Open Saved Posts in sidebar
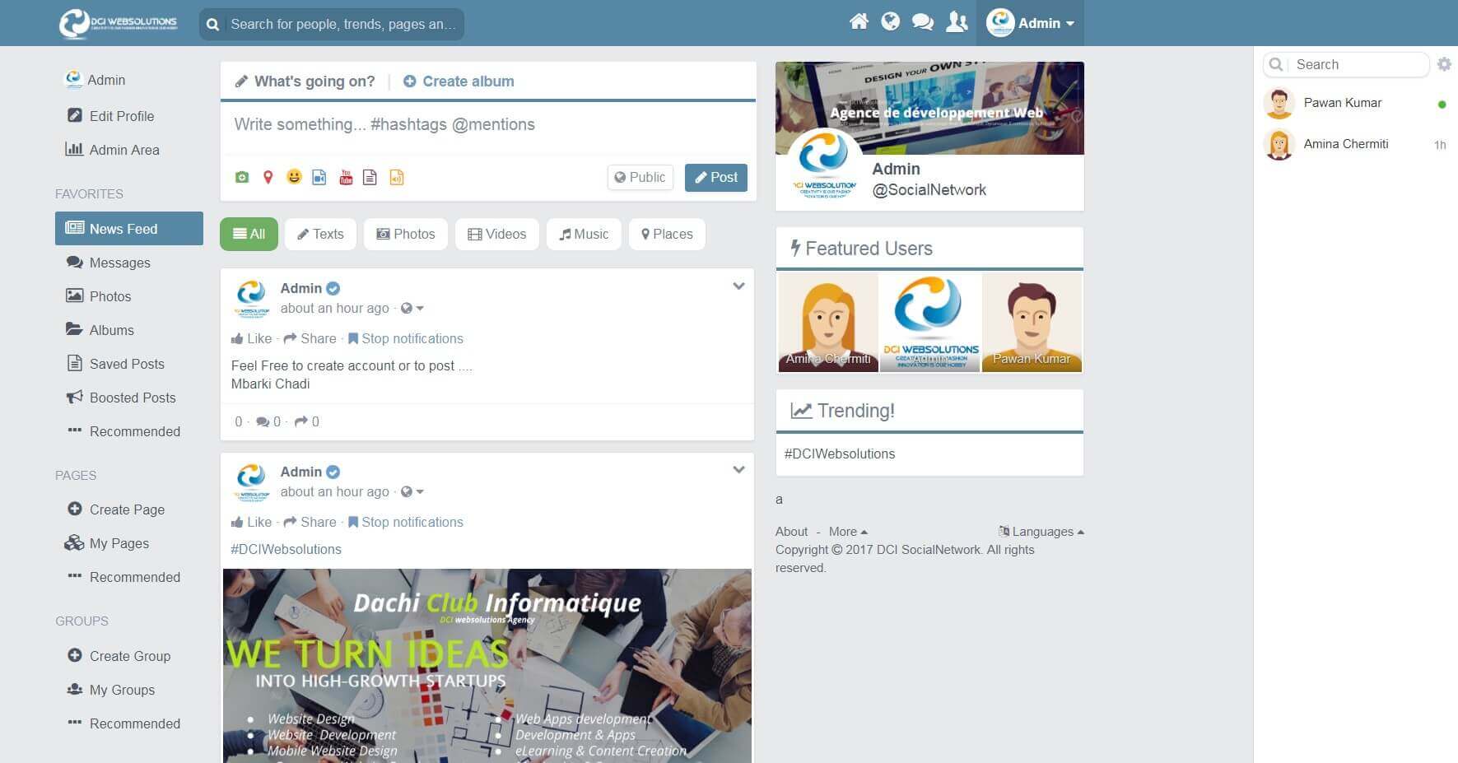This screenshot has height=763, width=1458. click(x=129, y=364)
